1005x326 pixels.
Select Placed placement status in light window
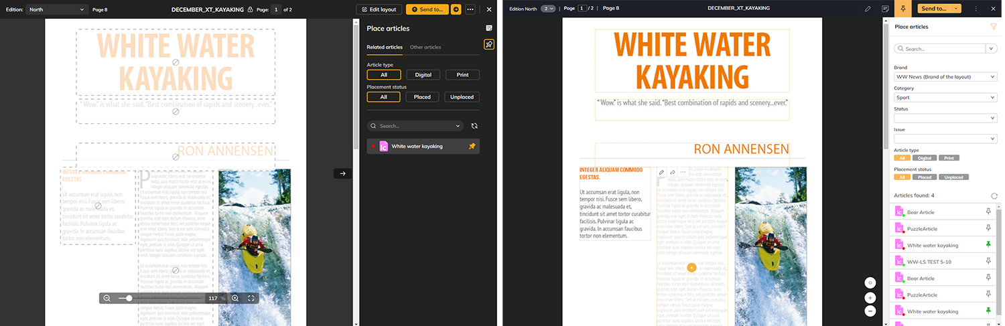click(925, 177)
